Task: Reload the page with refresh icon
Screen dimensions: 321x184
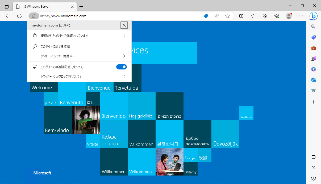Action: (19, 16)
